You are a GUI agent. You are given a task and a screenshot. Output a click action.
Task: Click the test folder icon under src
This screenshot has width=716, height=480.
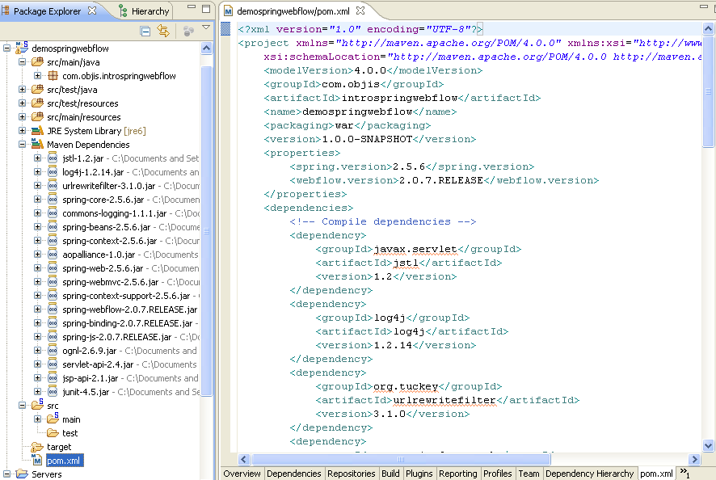[x=53, y=432]
